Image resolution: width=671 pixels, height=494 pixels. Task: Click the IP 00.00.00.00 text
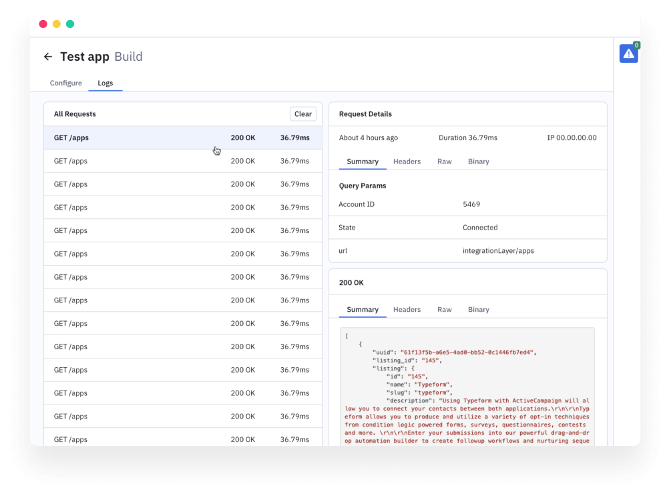[572, 138]
